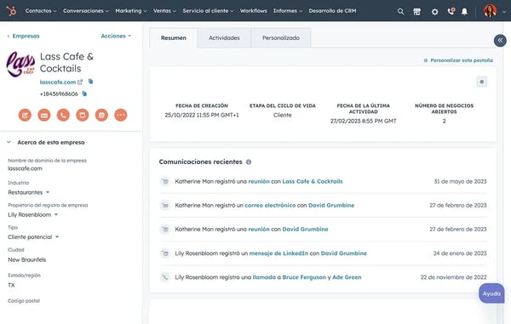
Task: Open the search magnifier icon
Action: tap(400, 12)
